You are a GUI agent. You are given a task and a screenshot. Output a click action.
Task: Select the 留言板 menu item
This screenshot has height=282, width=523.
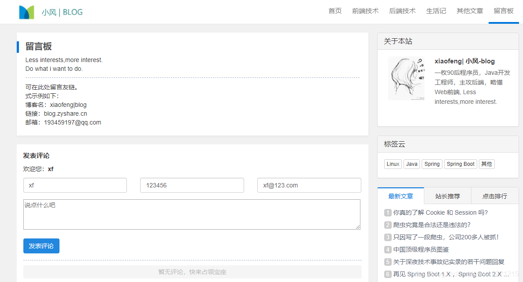(503, 11)
